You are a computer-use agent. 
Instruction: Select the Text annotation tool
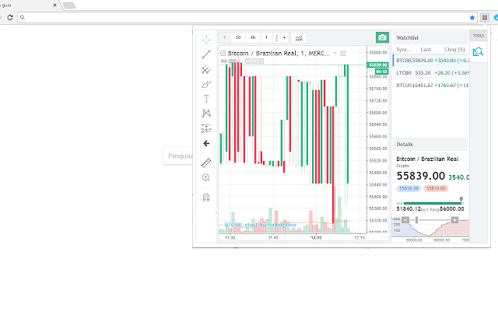[206, 99]
